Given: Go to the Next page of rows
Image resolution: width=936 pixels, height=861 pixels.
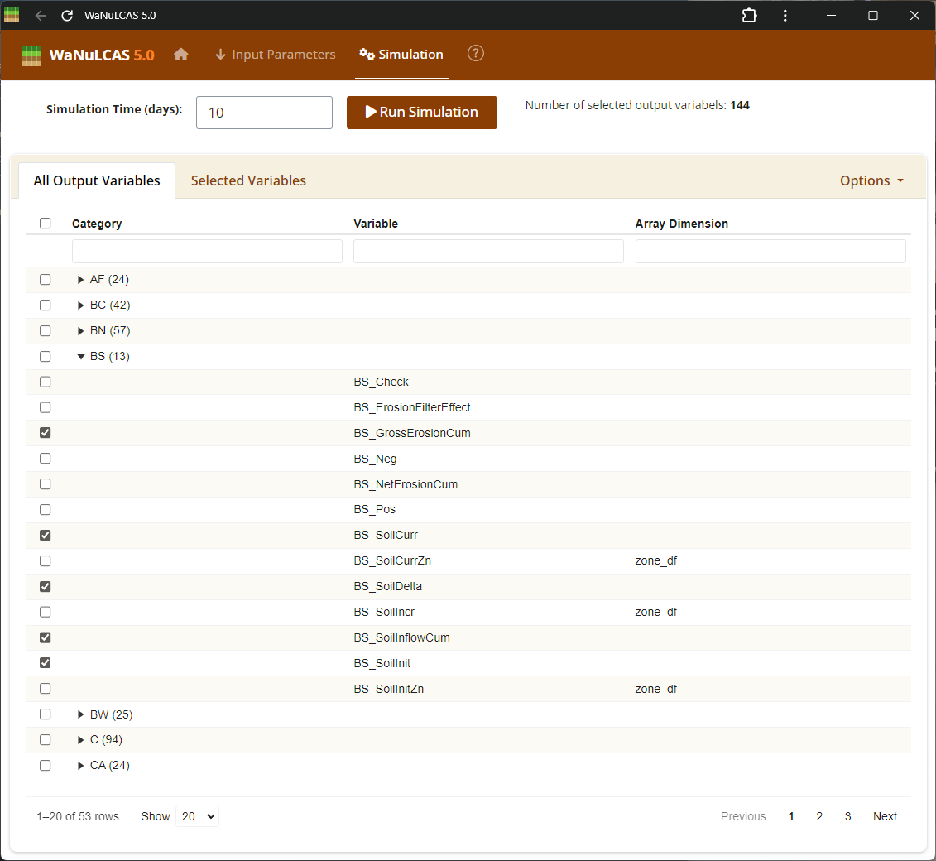Looking at the screenshot, I should point(885,816).
